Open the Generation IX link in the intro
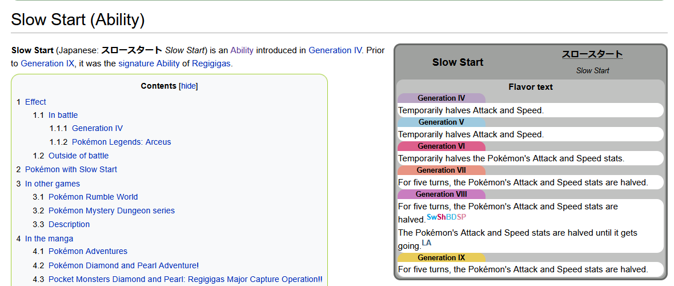 tap(47, 63)
